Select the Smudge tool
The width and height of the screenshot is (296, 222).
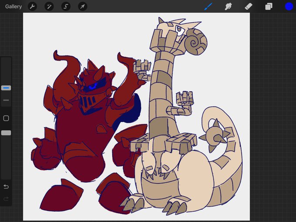[x=228, y=7]
